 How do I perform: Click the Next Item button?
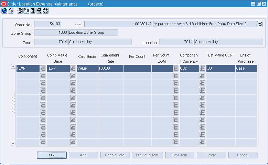[x=180, y=155]
